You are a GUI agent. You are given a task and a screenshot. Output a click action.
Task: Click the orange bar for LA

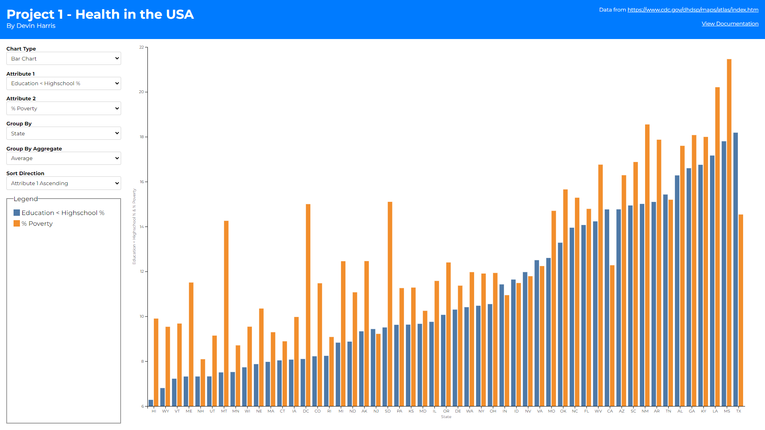(x=717, y=247)
